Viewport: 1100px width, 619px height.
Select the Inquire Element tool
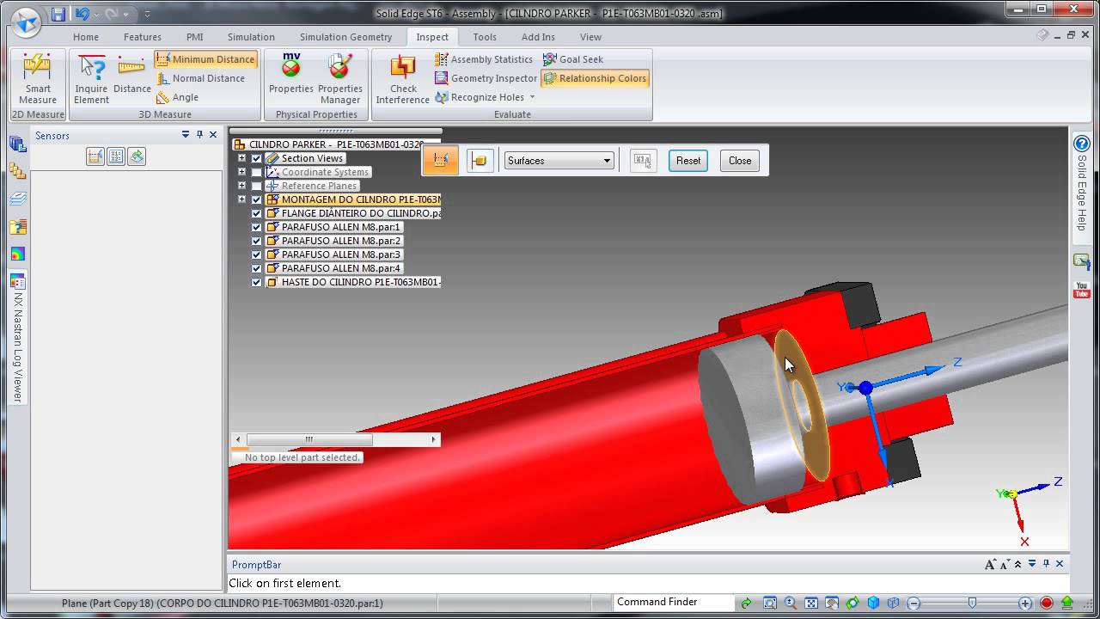coord(91,79)
